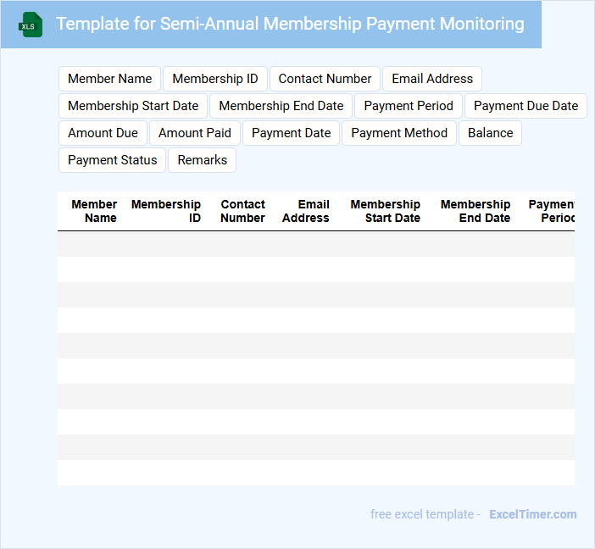Click the Payment Date tag
595x549 pixels.
(291, 133)
